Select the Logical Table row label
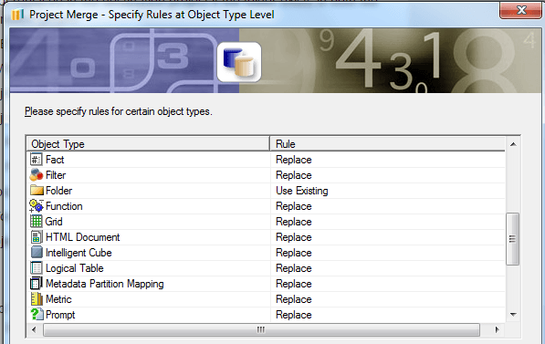The width and height of the screenshot is (545, 344). pyautogui.click(x=74, y=268)
